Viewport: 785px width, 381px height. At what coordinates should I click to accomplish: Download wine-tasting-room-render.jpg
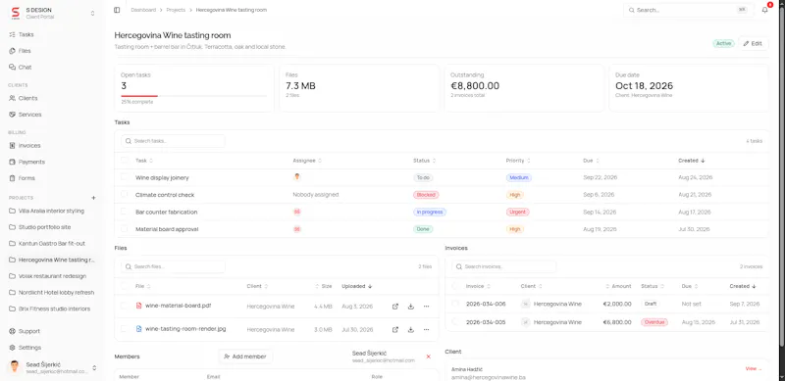point(410,329)
